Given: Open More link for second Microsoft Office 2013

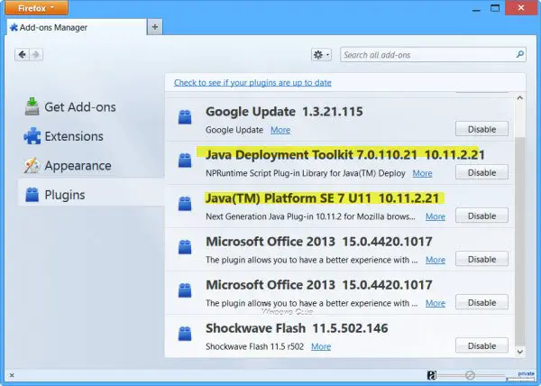Looking at the screenshot, I should click(436, 303).
